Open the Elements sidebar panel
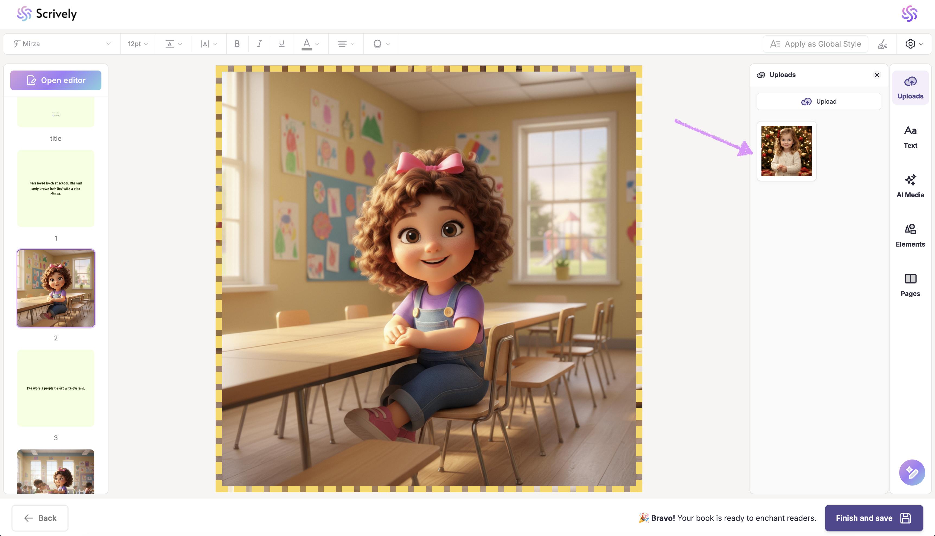 [910, 236]
